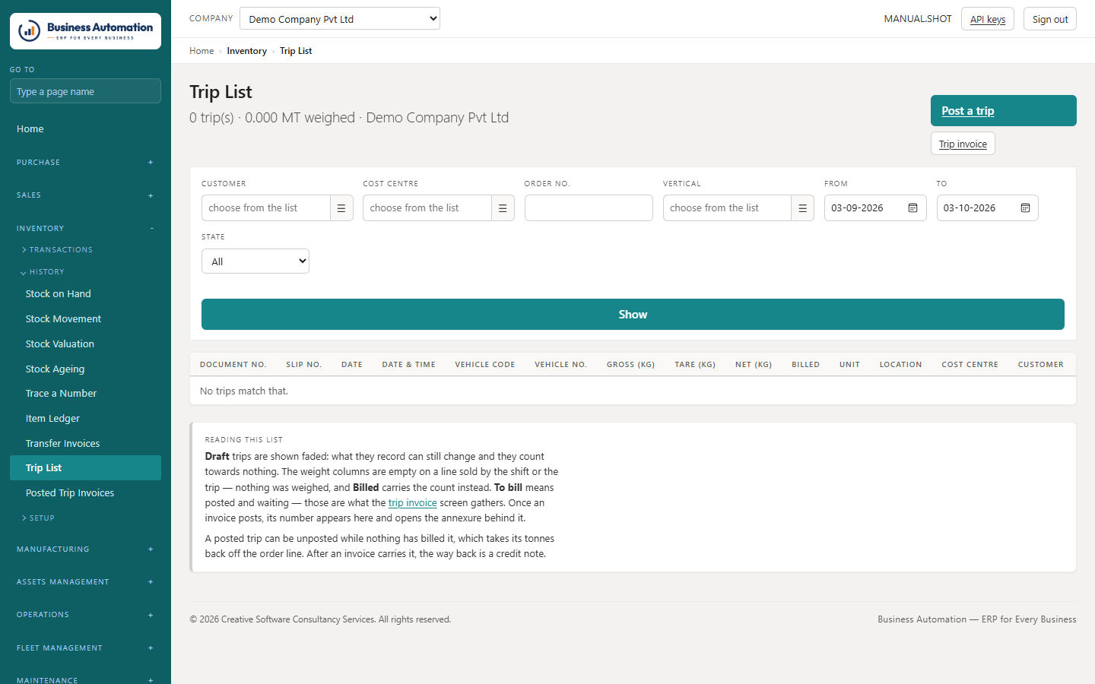
Task: Open Posted Trip Invoices page
Action: pos(85,493)
